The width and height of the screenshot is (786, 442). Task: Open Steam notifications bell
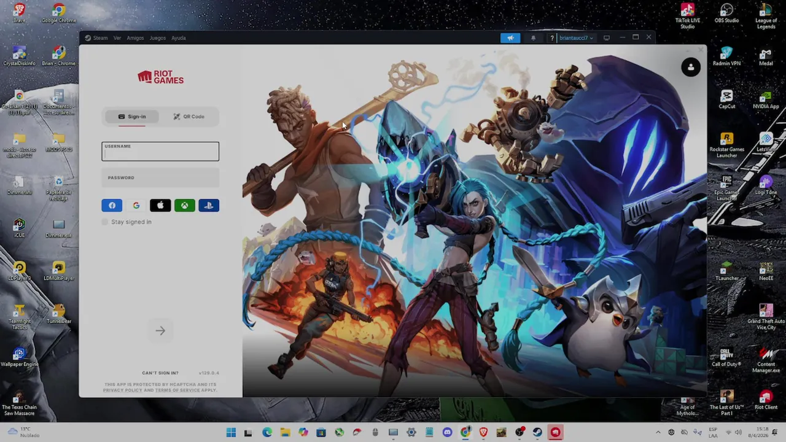coord(533,38)
